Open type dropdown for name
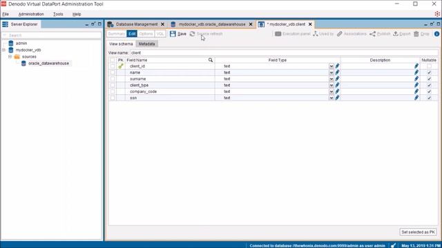442x248 pixels. coord(331,72)
